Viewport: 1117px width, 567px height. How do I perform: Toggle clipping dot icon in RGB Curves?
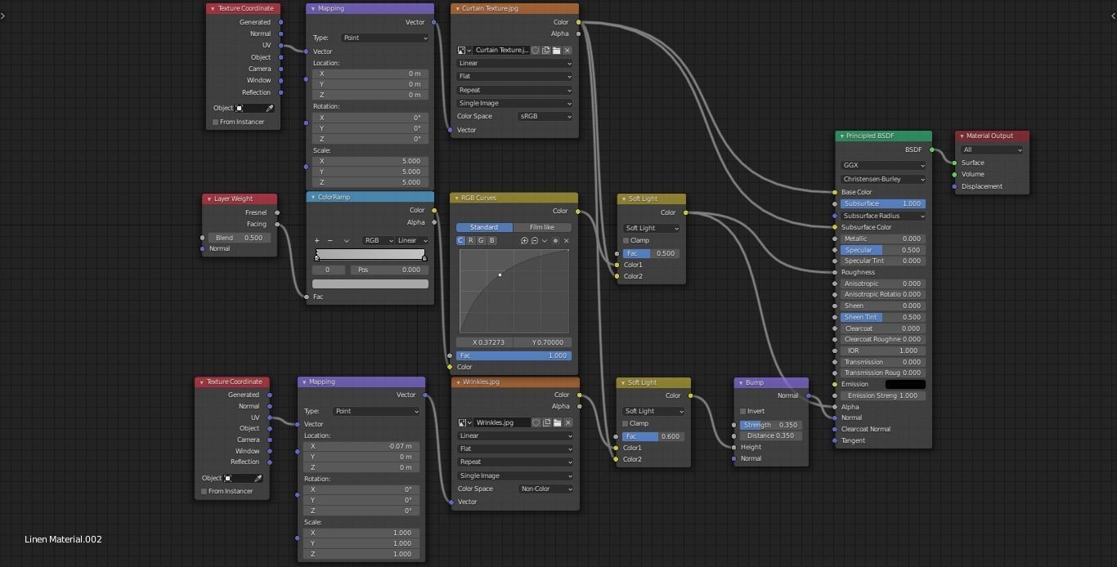(x=556, y=241)
